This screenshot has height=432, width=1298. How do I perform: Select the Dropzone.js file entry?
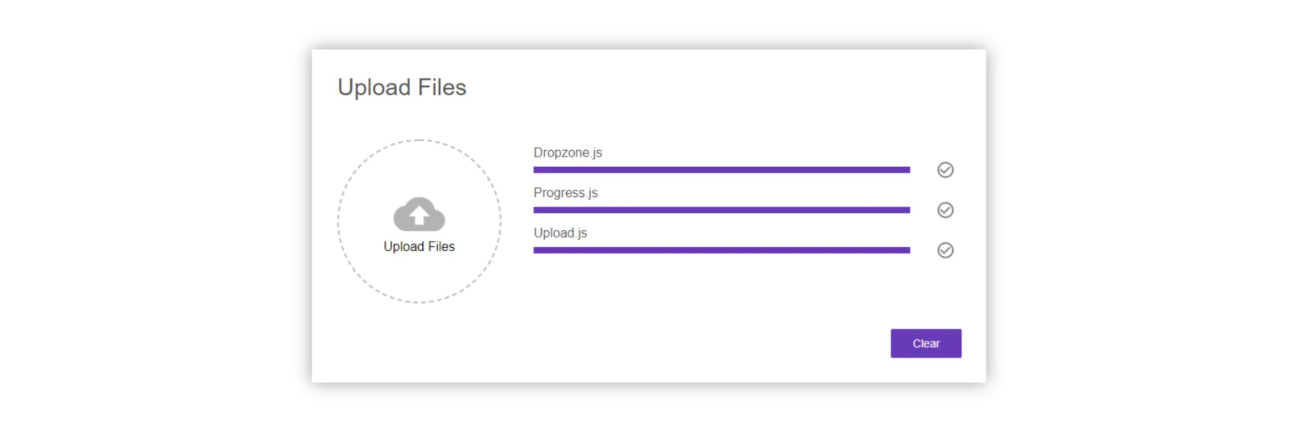click(567, 153)
